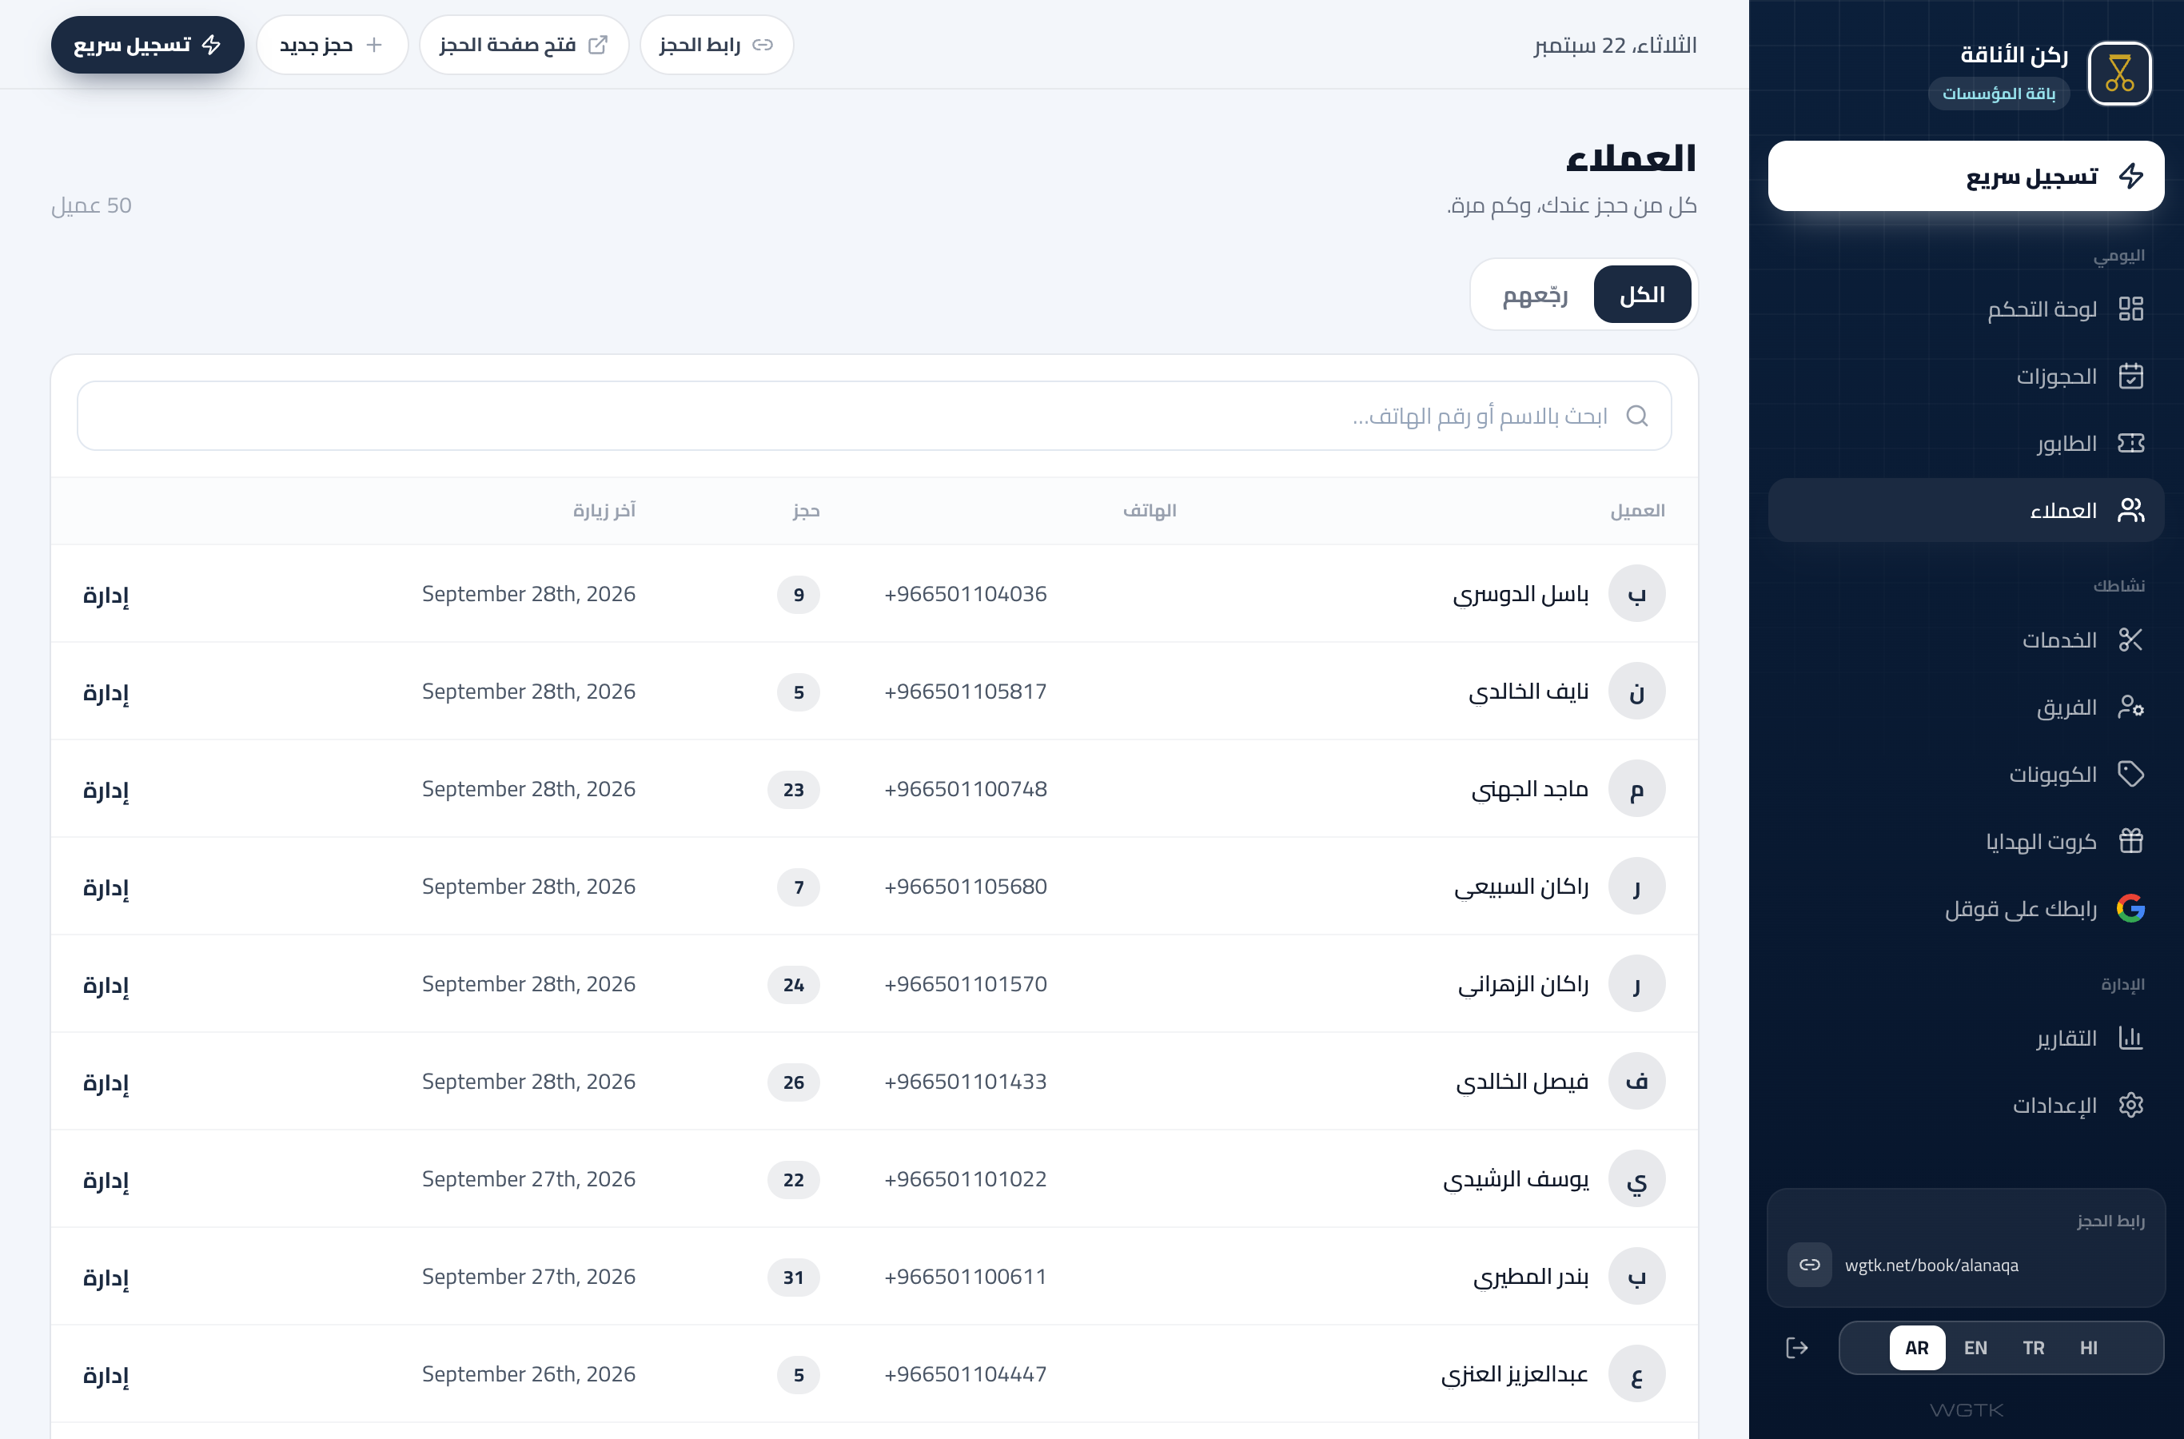Image resolution: width=2184 pixels, height=1439 pixels.
Task: Click الهاتف column header
Action: click(x=1150, y=510)
